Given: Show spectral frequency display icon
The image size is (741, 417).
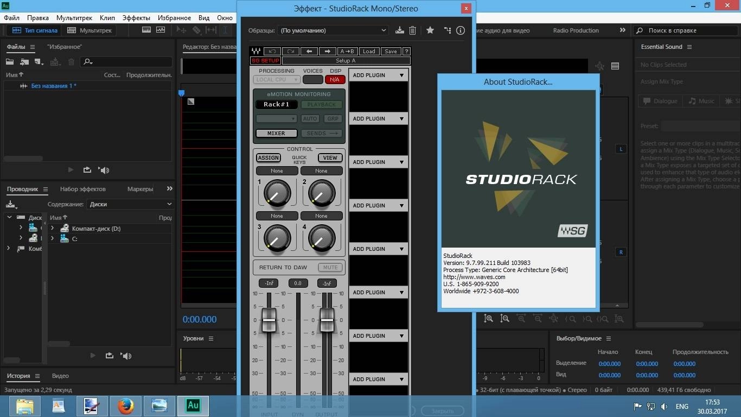Looking at the screenshot, I should tap(146, 30).
